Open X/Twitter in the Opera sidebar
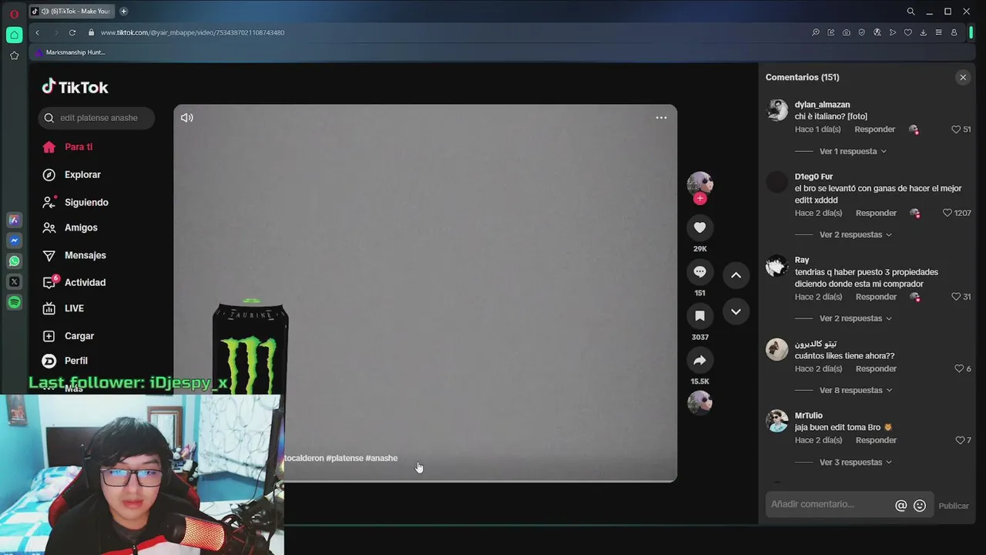 (14, 282)
